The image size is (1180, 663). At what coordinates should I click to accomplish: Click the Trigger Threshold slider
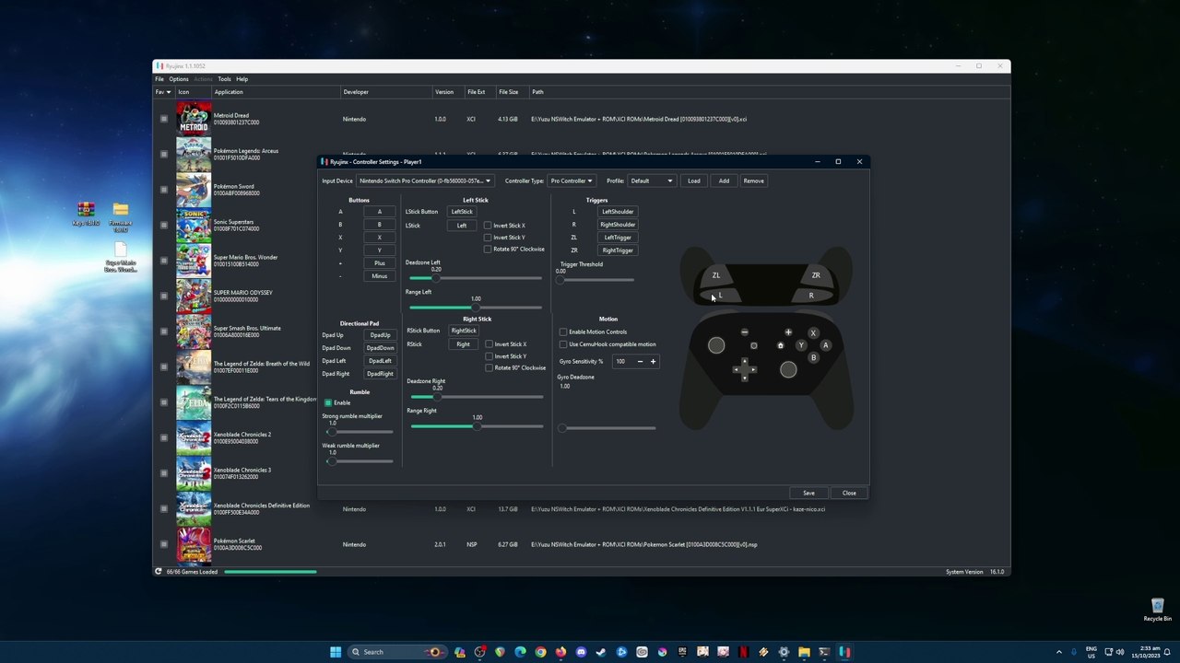coord(596,280)
